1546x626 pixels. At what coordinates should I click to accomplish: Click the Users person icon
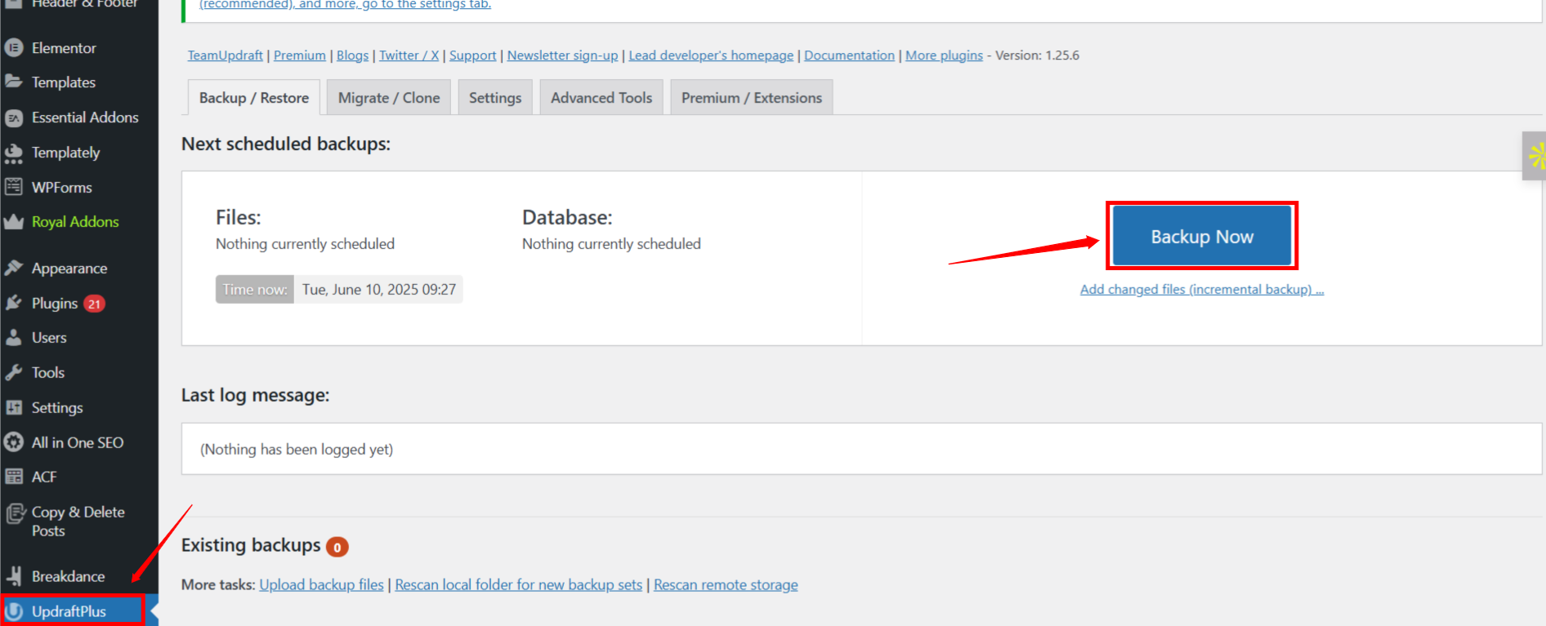click(14, 337)
